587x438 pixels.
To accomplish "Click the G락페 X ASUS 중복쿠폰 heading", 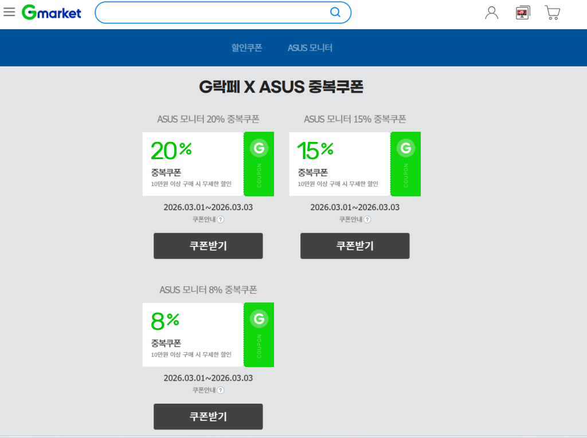I will [x=281, y=87].
